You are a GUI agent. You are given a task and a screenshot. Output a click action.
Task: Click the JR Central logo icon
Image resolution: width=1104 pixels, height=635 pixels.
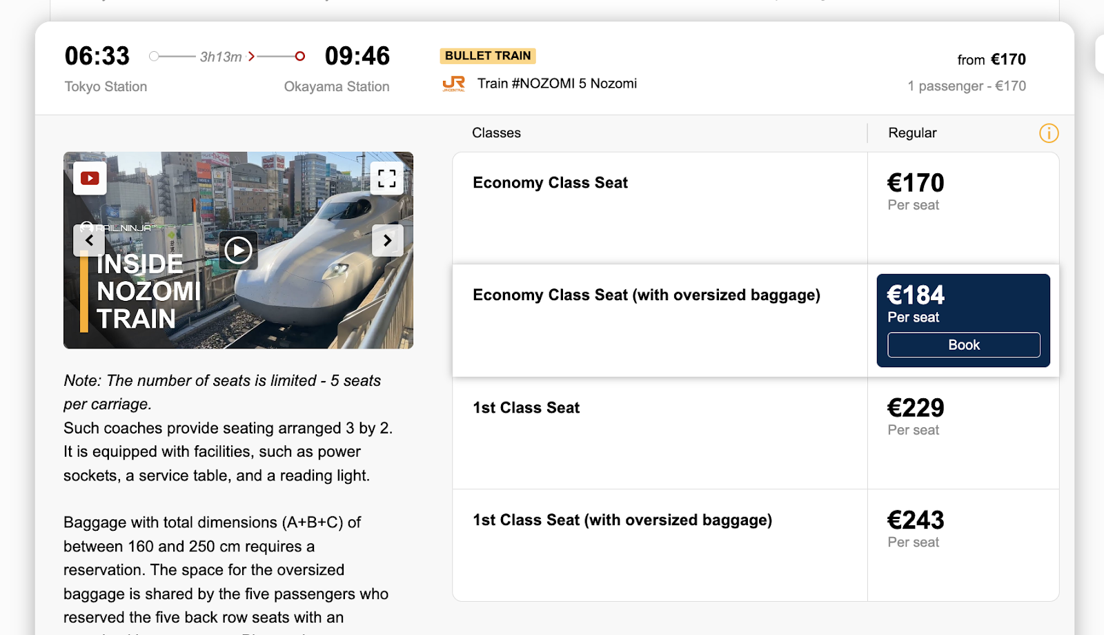tap(454, 84)
